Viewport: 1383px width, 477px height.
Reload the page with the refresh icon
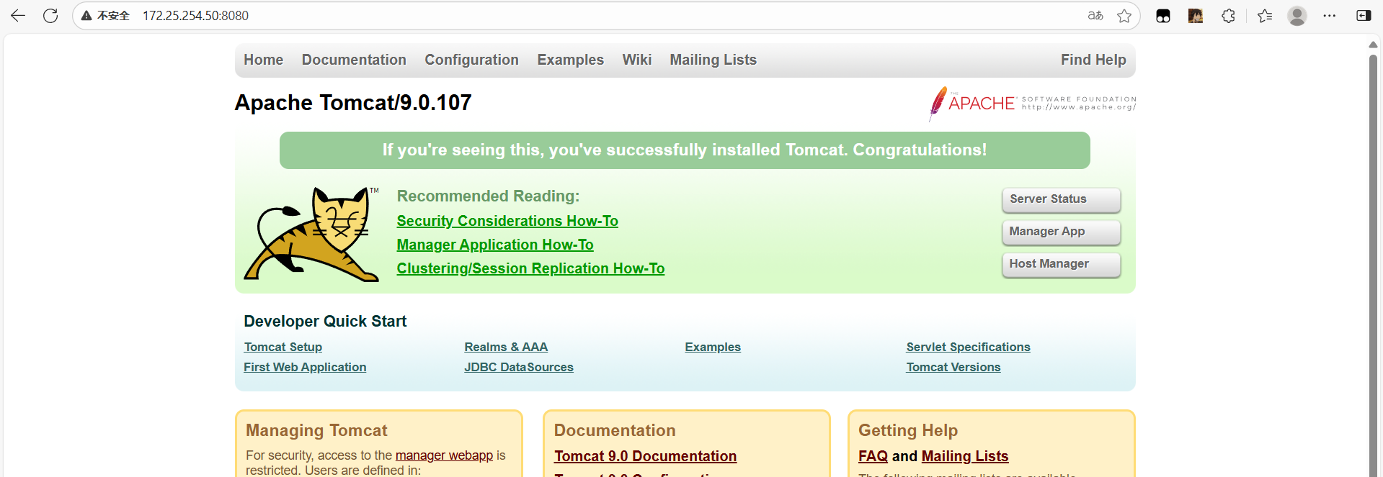(50, 16)
